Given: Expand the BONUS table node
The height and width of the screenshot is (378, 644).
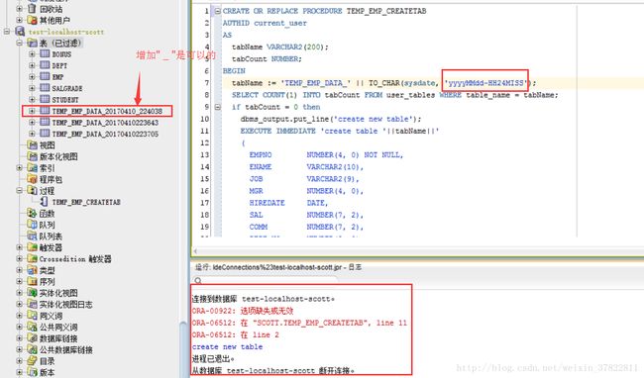Looking at the screenshot, I should tap(32, 54).
